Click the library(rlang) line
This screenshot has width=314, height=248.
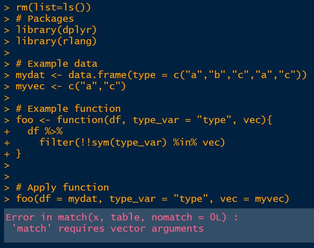tap(56, 41)
